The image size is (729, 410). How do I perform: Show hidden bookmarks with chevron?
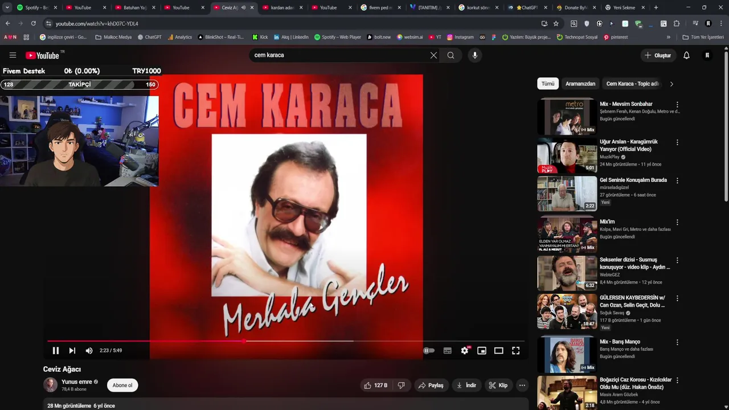669,37
